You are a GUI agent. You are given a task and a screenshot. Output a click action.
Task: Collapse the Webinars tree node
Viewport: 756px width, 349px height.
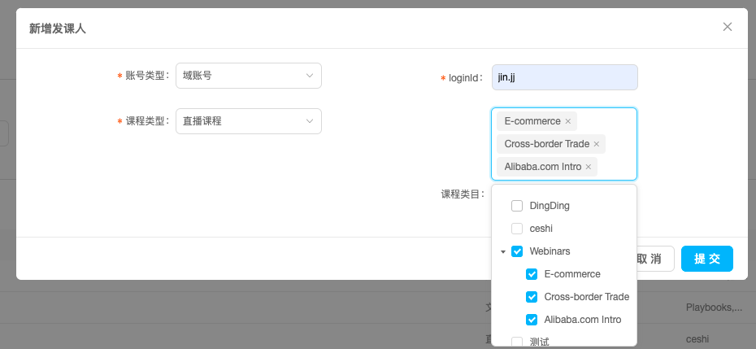[x=503, y=251]
